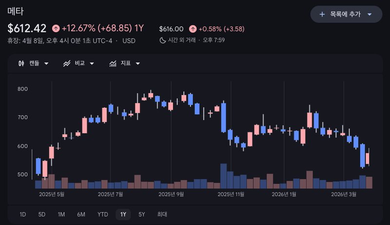Switch to the 1D time range
Image resolution: width=390 pixels, height=225 pixels.
point(23,214)
